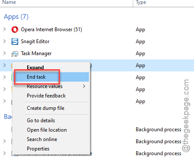
Task: Select the Snagit Editor row text
Action: 35,41
